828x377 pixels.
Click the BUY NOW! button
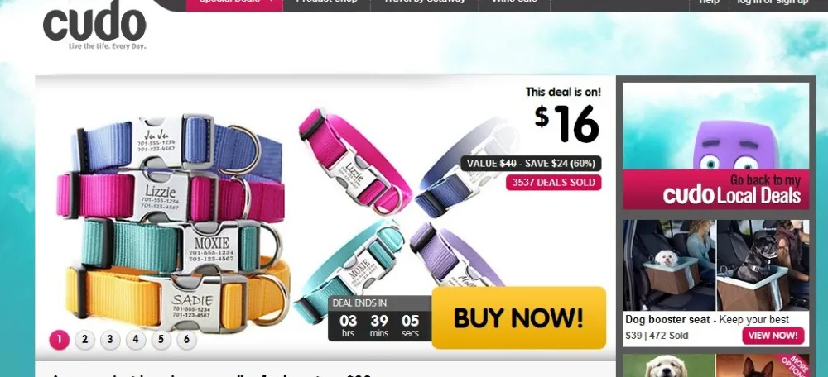click(x=518, y=318)
